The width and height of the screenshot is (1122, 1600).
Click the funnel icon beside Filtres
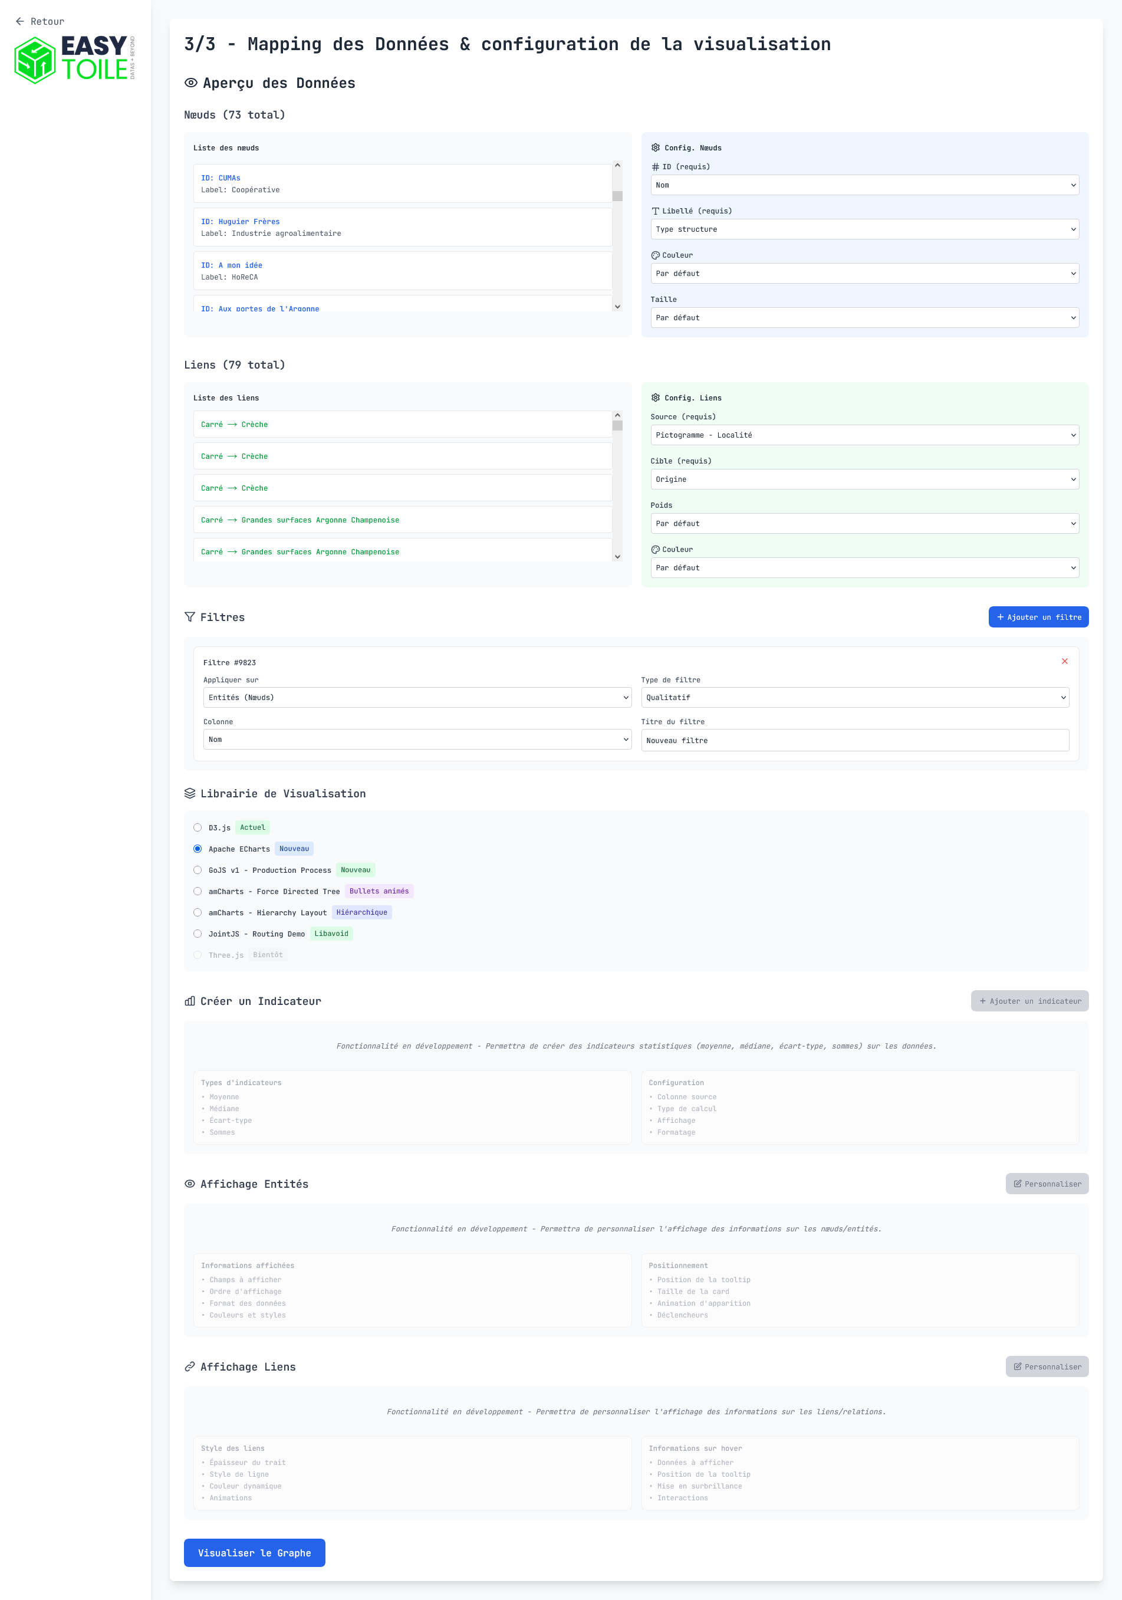[189, 617]
